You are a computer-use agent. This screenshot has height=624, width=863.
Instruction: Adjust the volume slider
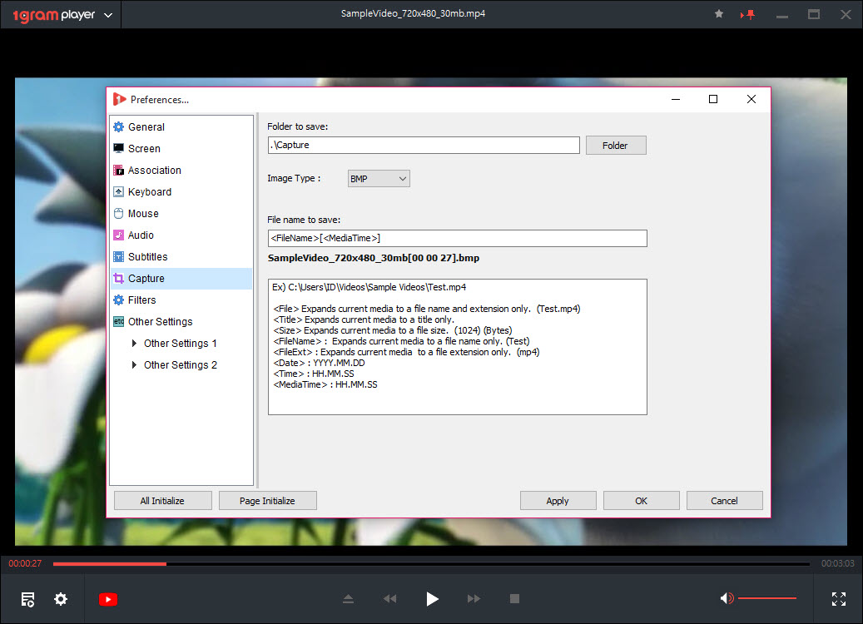766,598
